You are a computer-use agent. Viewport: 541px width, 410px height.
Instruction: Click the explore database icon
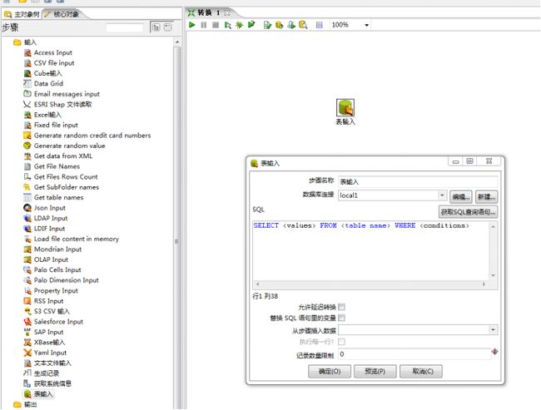pyautogui.click(x=303, y=25)
